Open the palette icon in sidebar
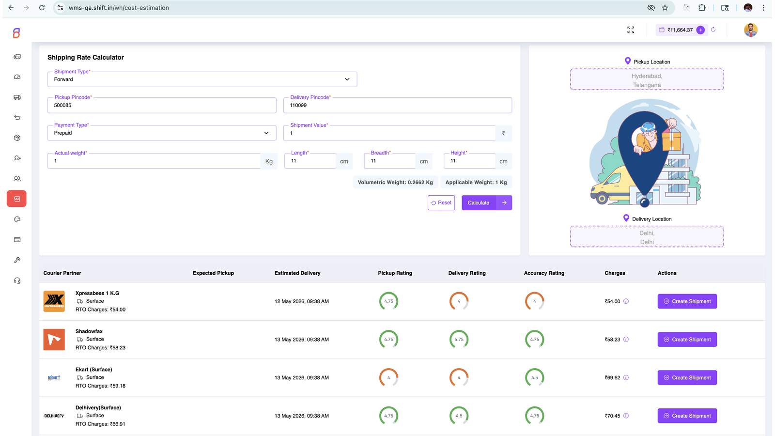This screenshot has height=436, width=775. click(17, 219)
